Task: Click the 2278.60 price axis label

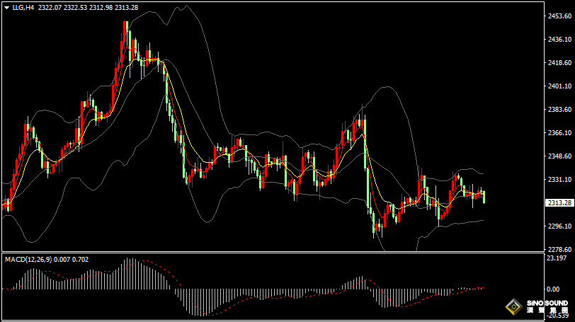Action: 559,249
